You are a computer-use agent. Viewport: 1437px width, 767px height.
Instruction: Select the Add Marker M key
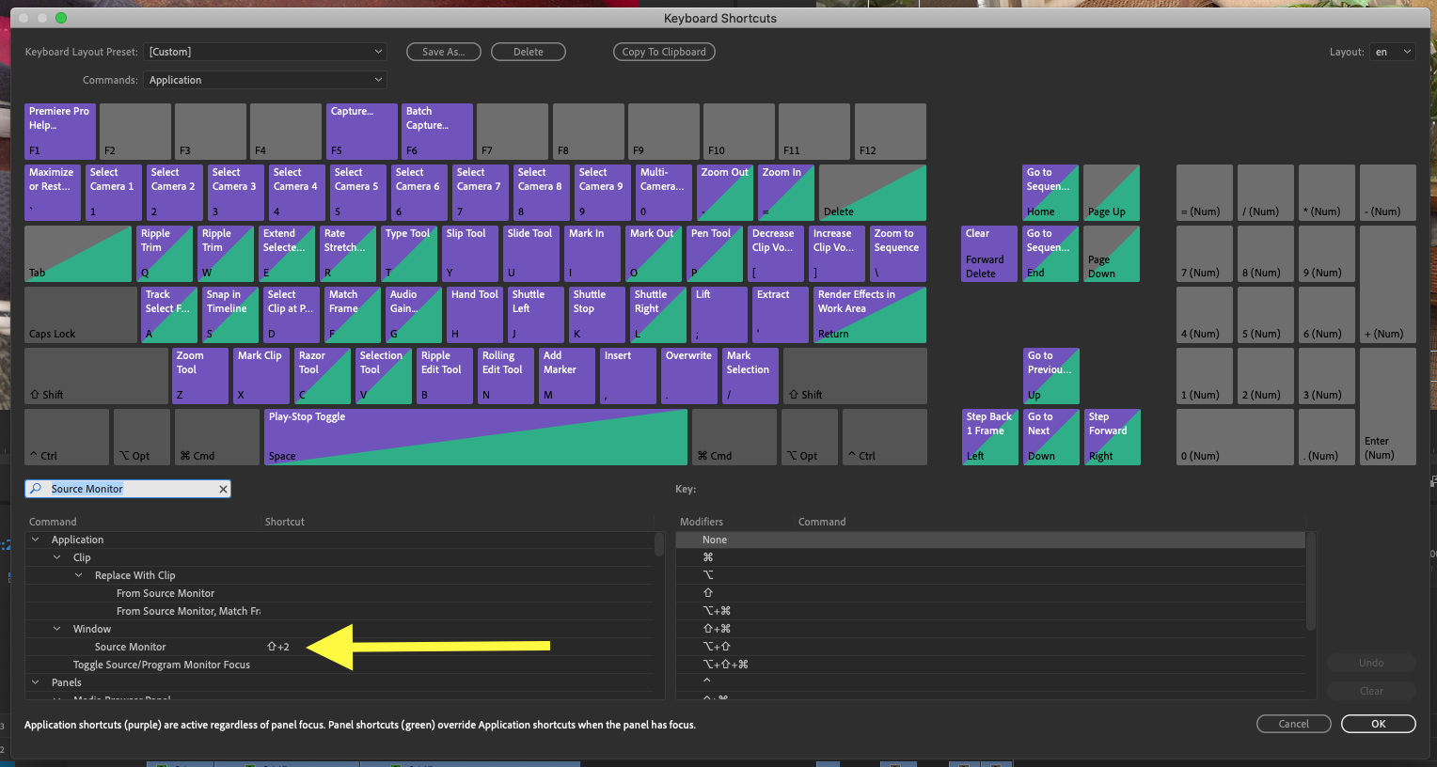[x=567, y=376]
